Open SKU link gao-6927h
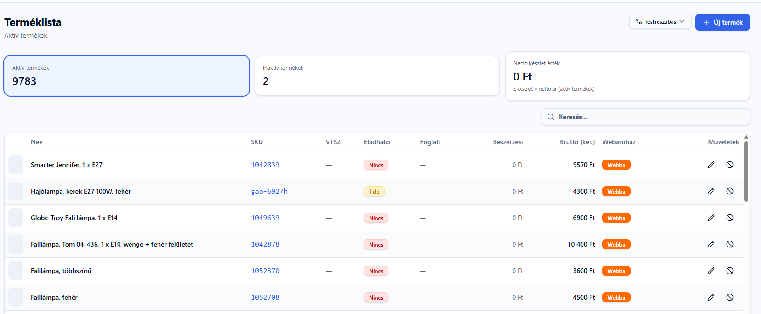Screen dimensions: 761x314 pos(269,191)
